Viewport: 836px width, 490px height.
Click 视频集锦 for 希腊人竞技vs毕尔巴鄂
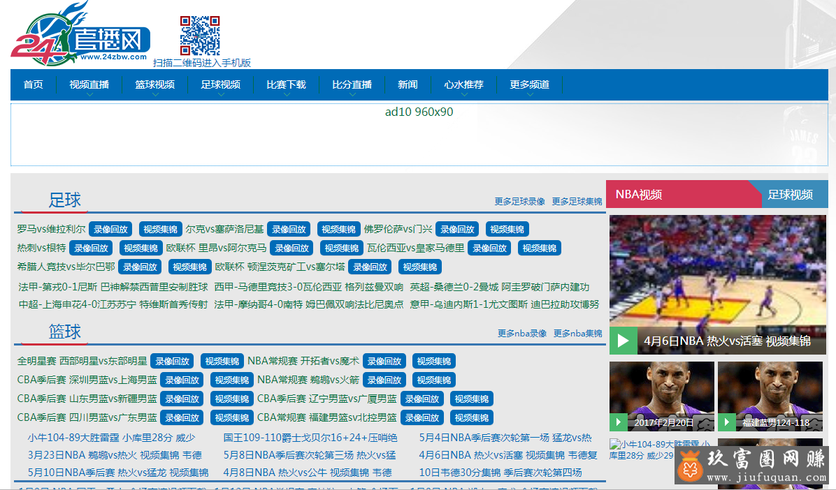pos(190,267)
